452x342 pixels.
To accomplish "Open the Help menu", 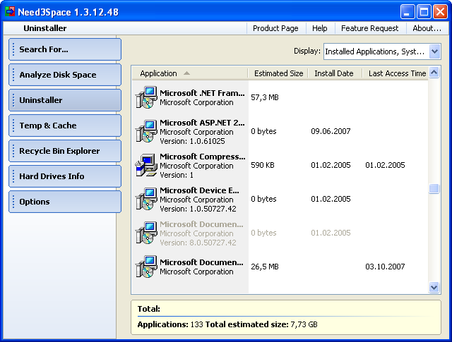I will coord(320,28).
